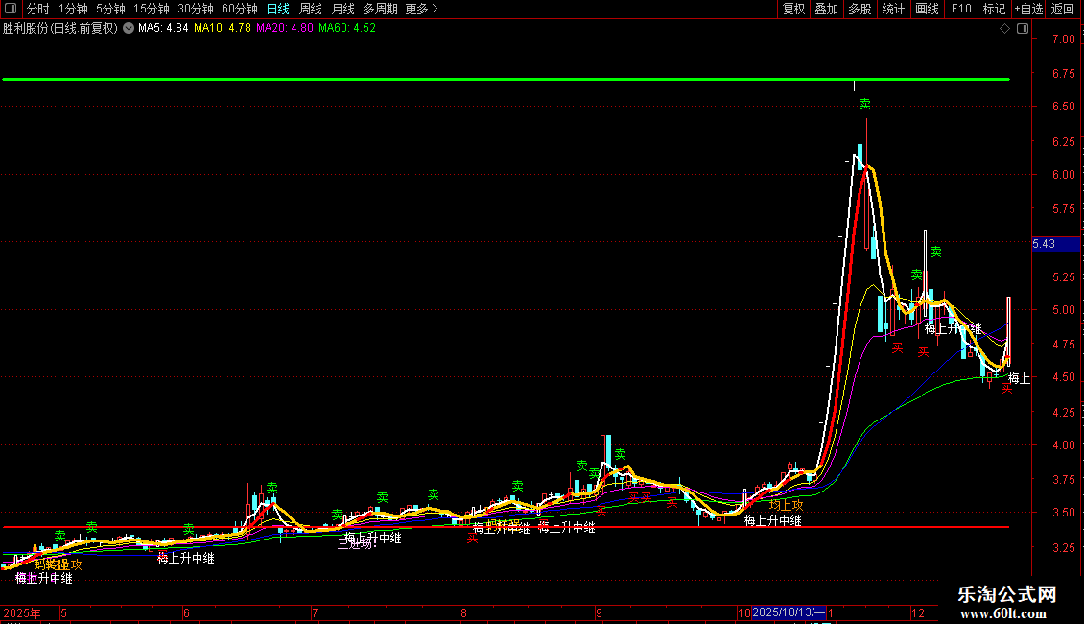The height and width of the screenshot is (624, 1084).
Task: Select the 15分钟 period tab
Action: [152, 9]
